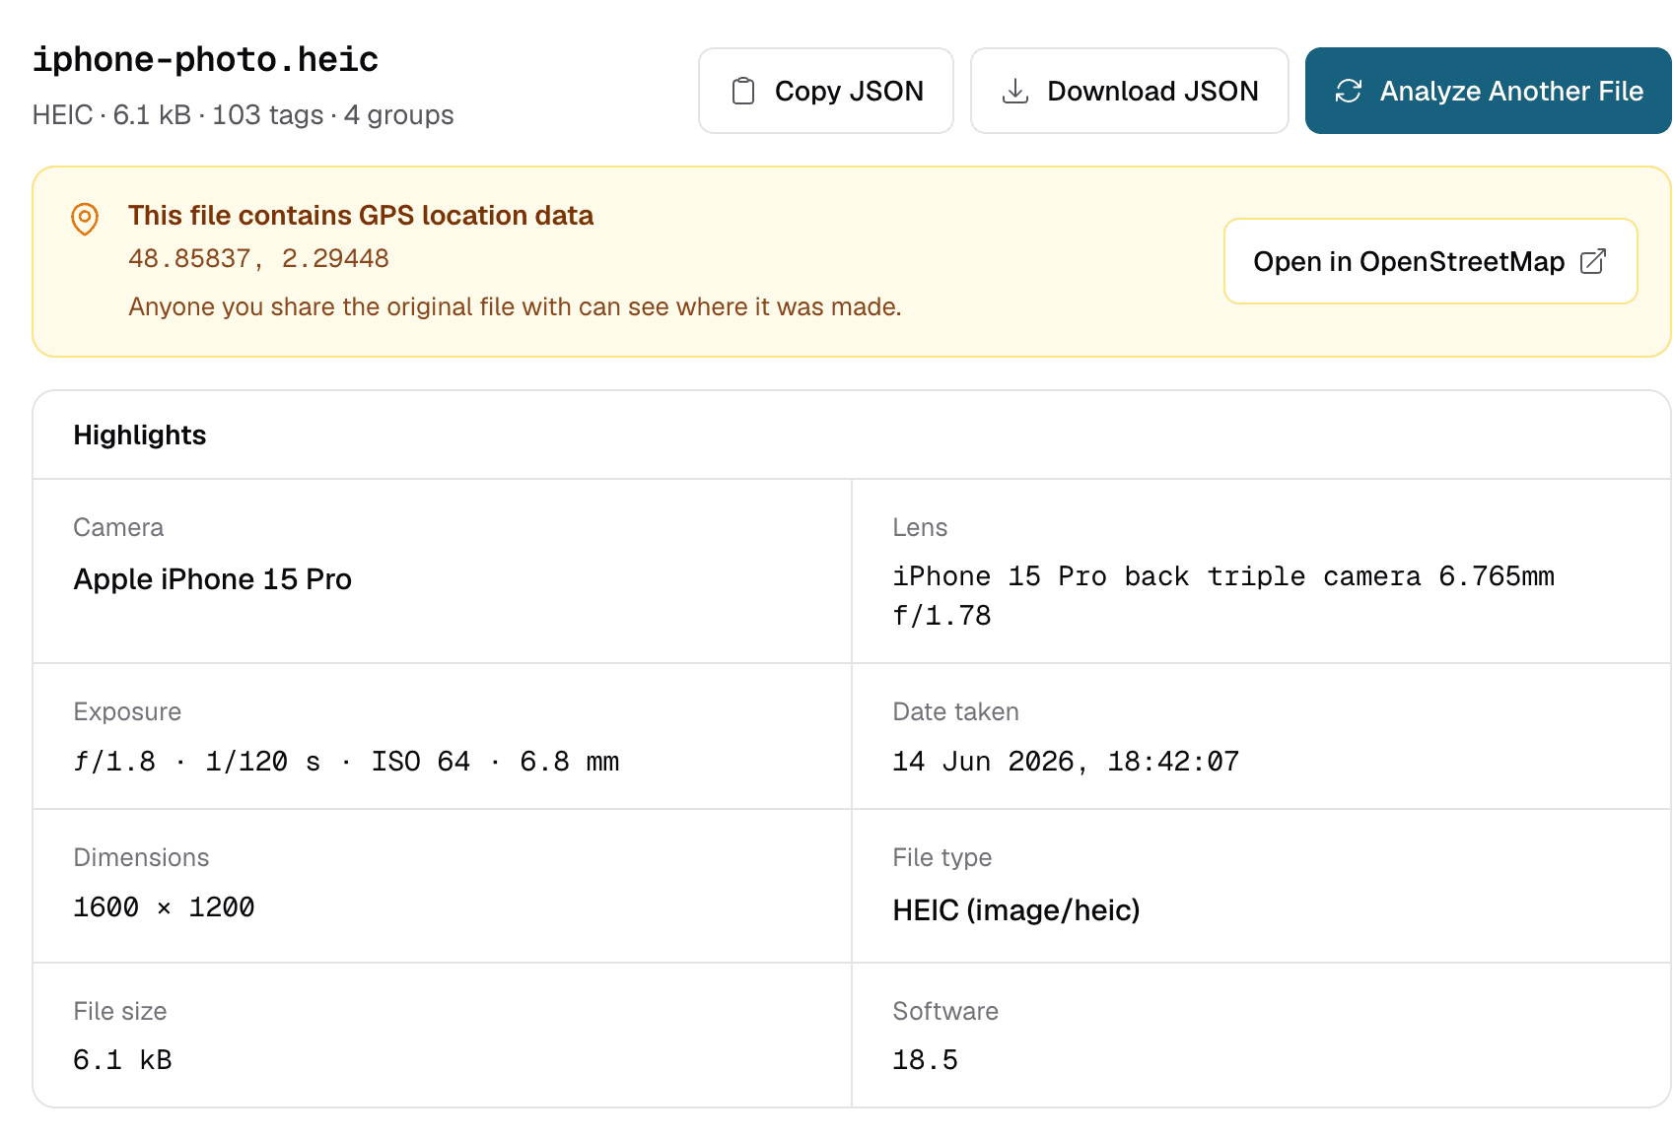The image size is (1674, 1139).
Task: Click the refresh icon in Analyze Another File
Action: point(1349,92)
